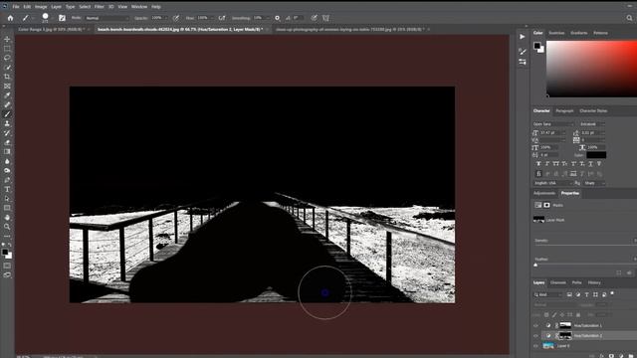Screen dimensions: 637x358
Task: Open the brush settings panel icon
Action: (x=62, y=18)
